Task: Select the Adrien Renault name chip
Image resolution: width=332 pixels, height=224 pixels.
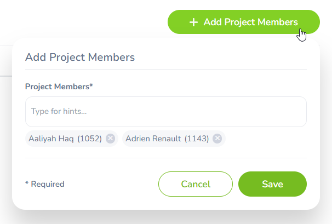Action: (x=174, y=139)
